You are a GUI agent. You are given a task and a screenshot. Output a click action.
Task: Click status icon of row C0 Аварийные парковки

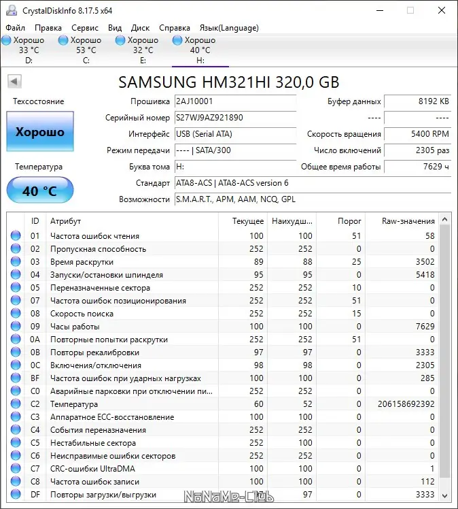(x=16, y=391)
